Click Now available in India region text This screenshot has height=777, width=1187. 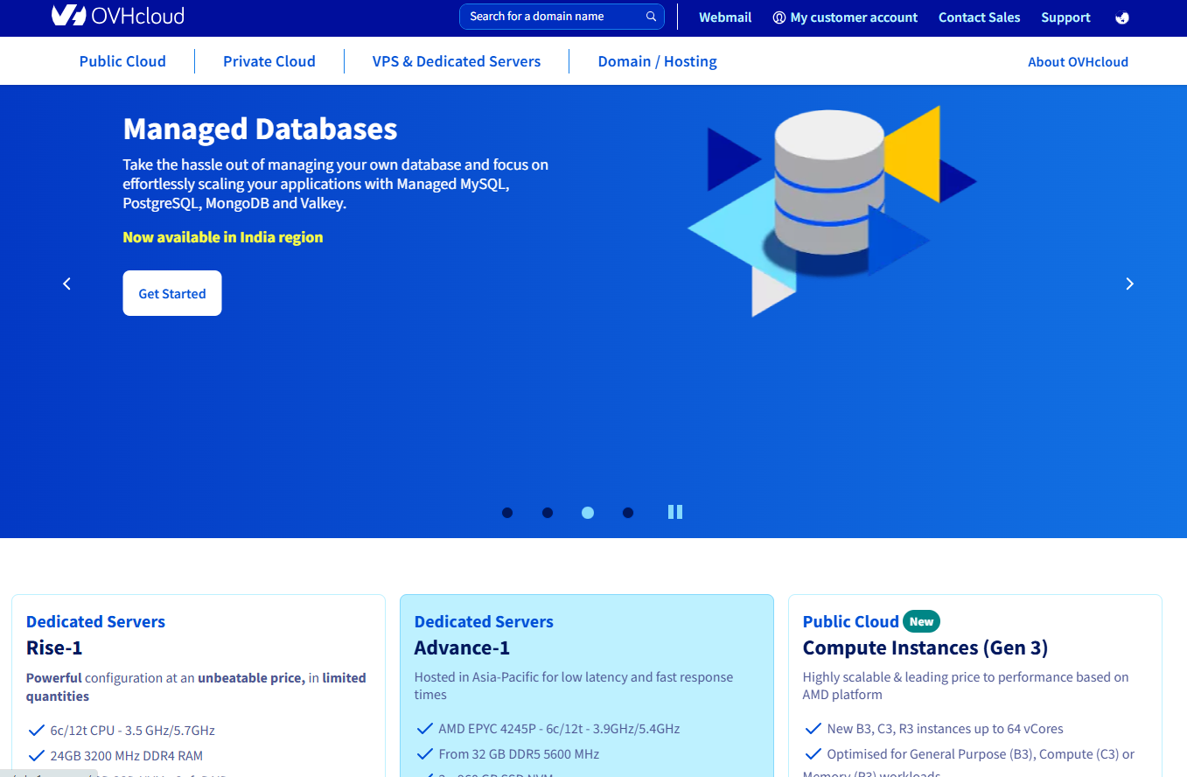pos(223,237)
